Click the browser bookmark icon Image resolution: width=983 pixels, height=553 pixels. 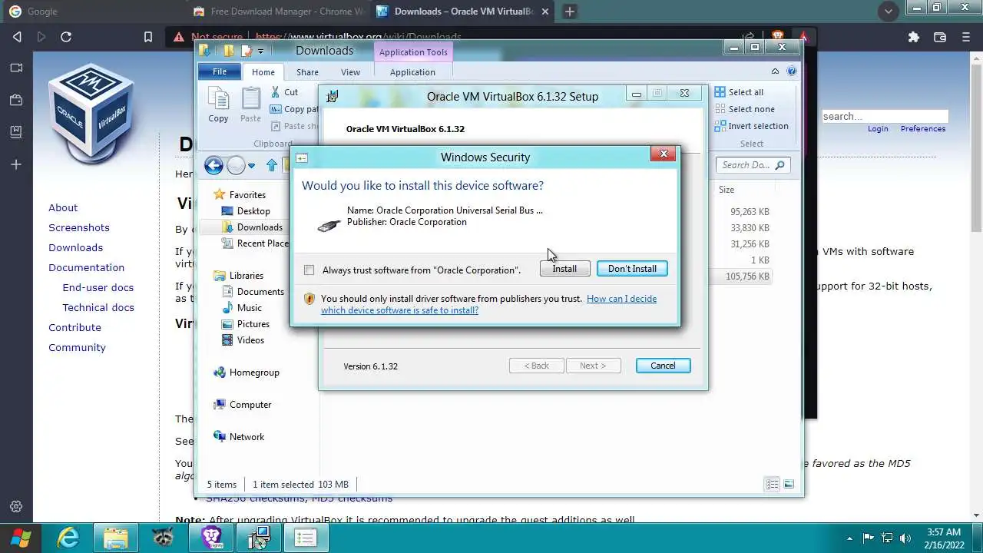[148, 37]
